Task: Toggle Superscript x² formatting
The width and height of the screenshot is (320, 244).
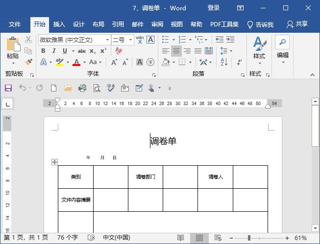Action: pos(103,51)
